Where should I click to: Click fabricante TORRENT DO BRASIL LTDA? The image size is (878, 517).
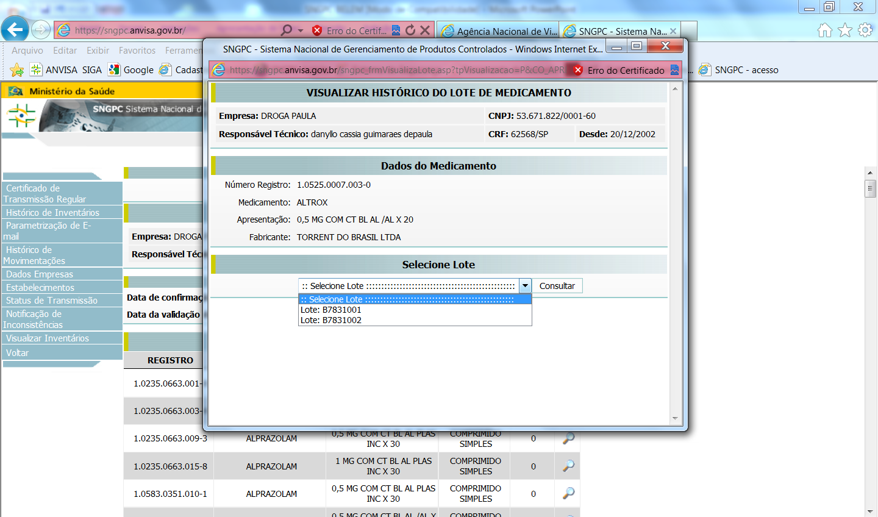click(349, 237)
